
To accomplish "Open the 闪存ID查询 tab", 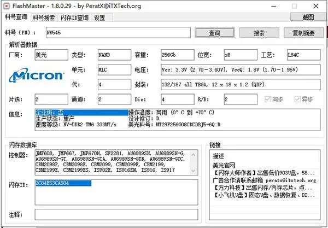I will click(x=74, y=18).
